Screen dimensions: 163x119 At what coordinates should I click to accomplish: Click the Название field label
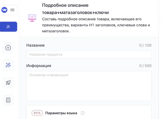click(35, 45)
